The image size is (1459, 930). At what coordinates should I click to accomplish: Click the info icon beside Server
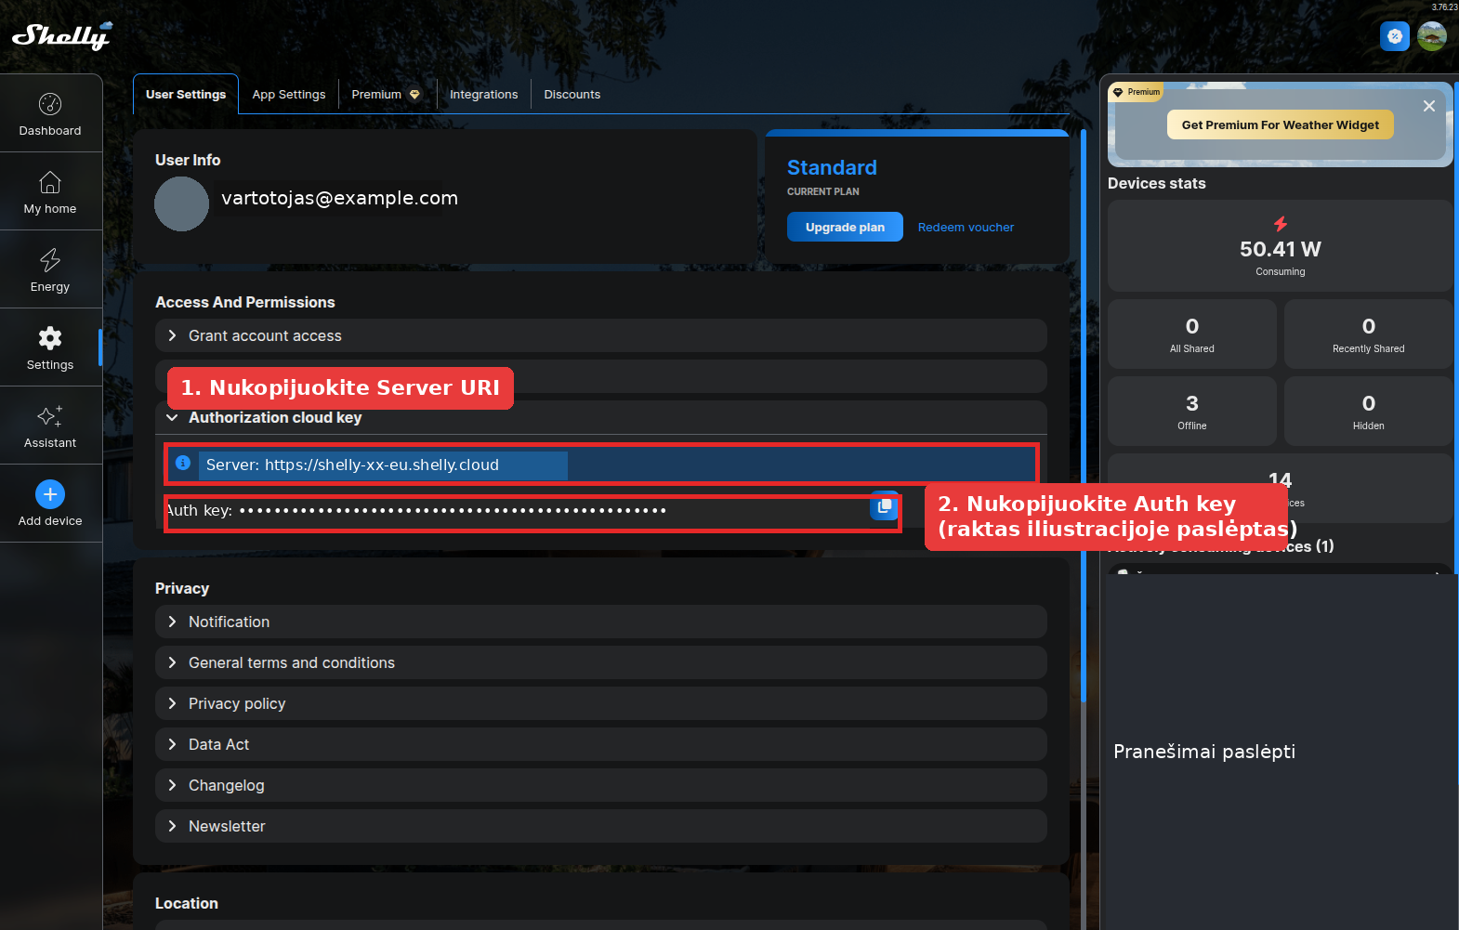click(x=183, y=463)
